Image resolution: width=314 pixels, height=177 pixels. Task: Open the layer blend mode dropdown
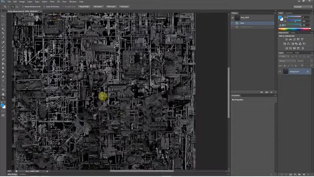(x=288, y=61)
